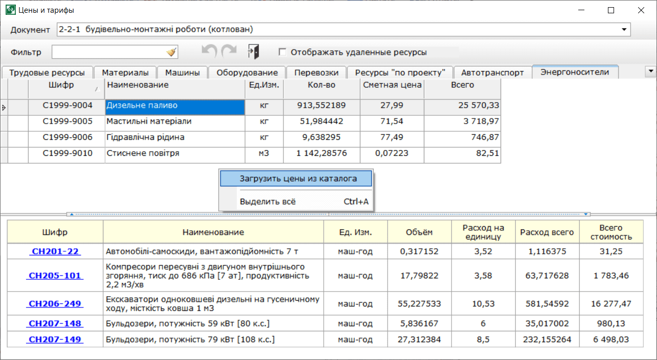Open the Документ dropdown list
The image size is (657, 360).
coord(624,30)
